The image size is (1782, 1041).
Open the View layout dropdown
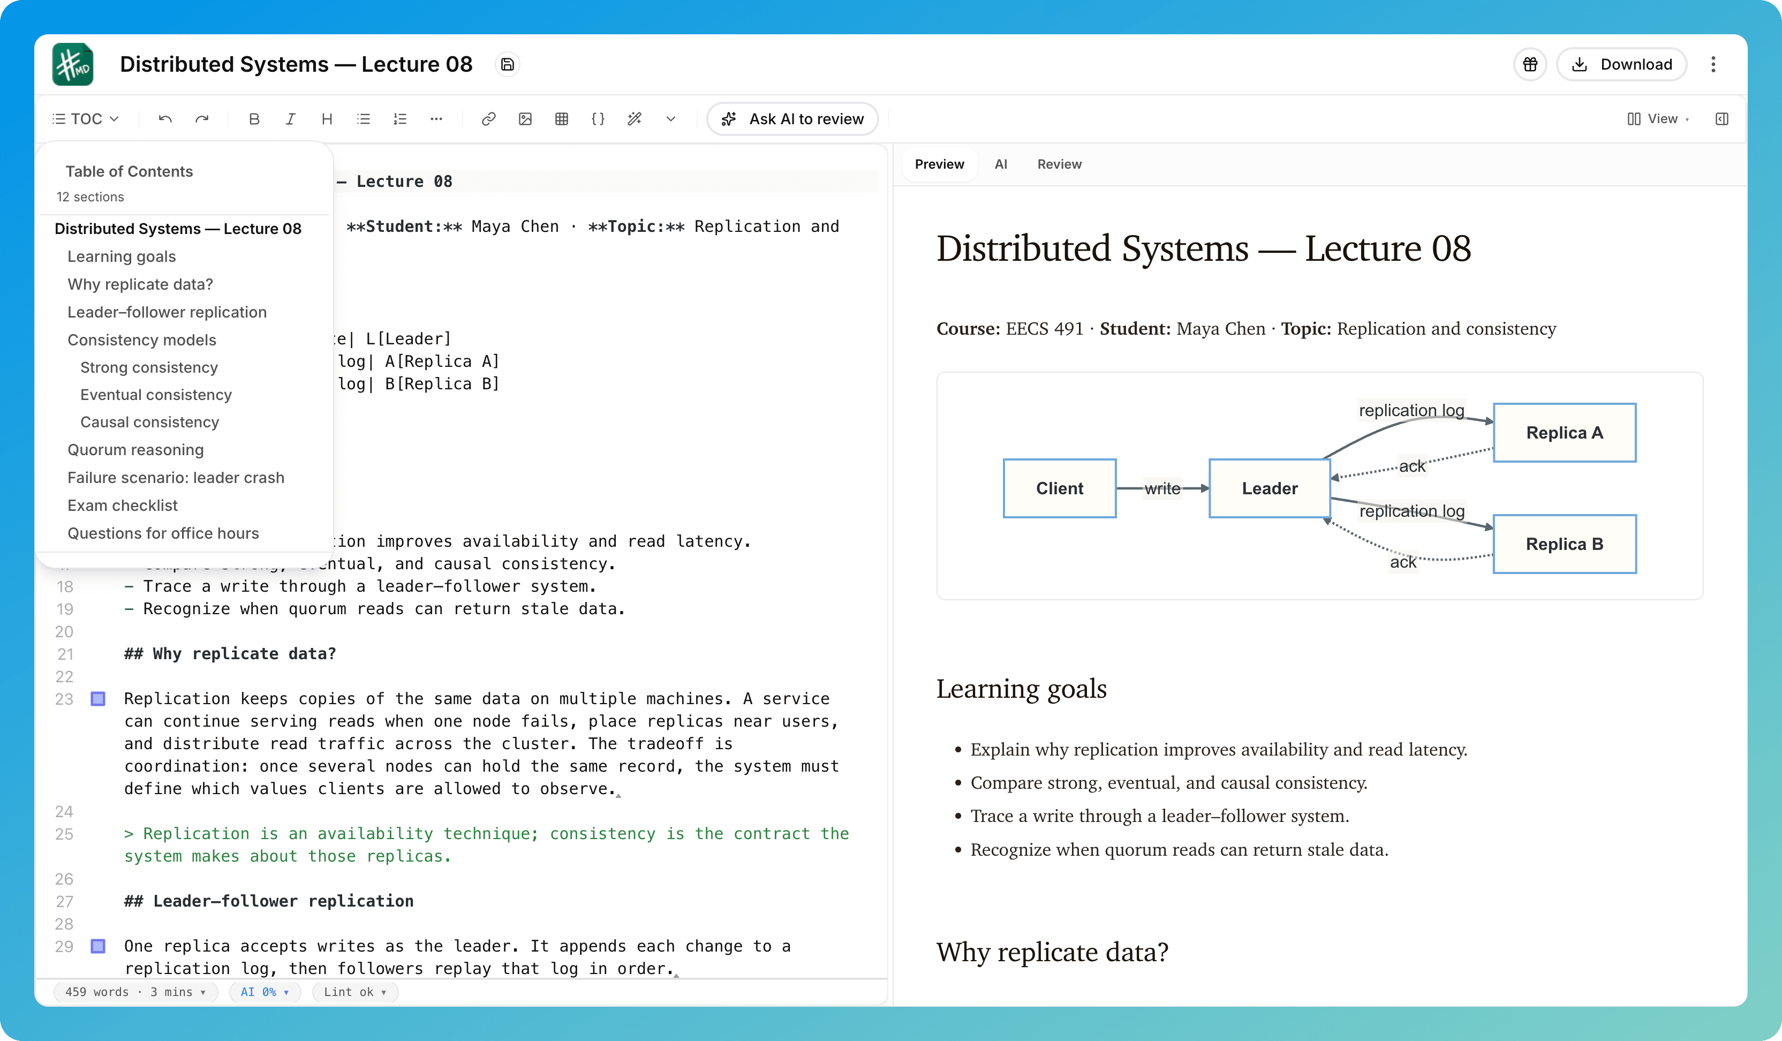coord(1658,119)
